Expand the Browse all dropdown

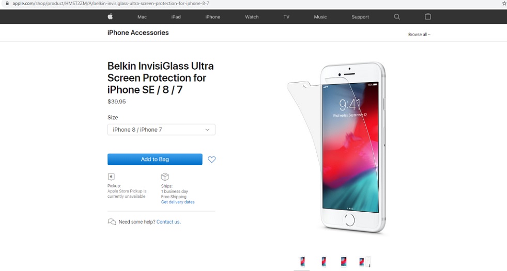pos(419,35)
